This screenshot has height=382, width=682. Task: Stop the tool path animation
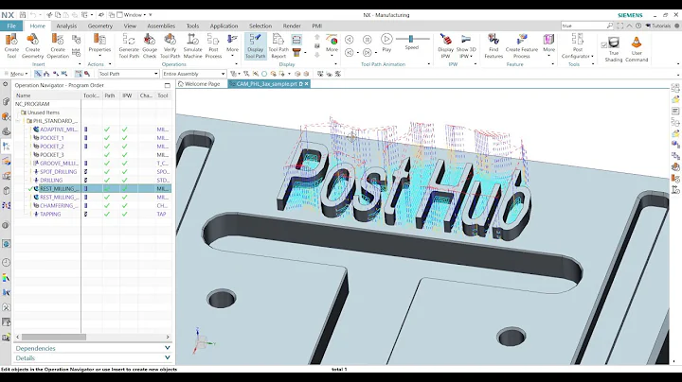(368, 40)
